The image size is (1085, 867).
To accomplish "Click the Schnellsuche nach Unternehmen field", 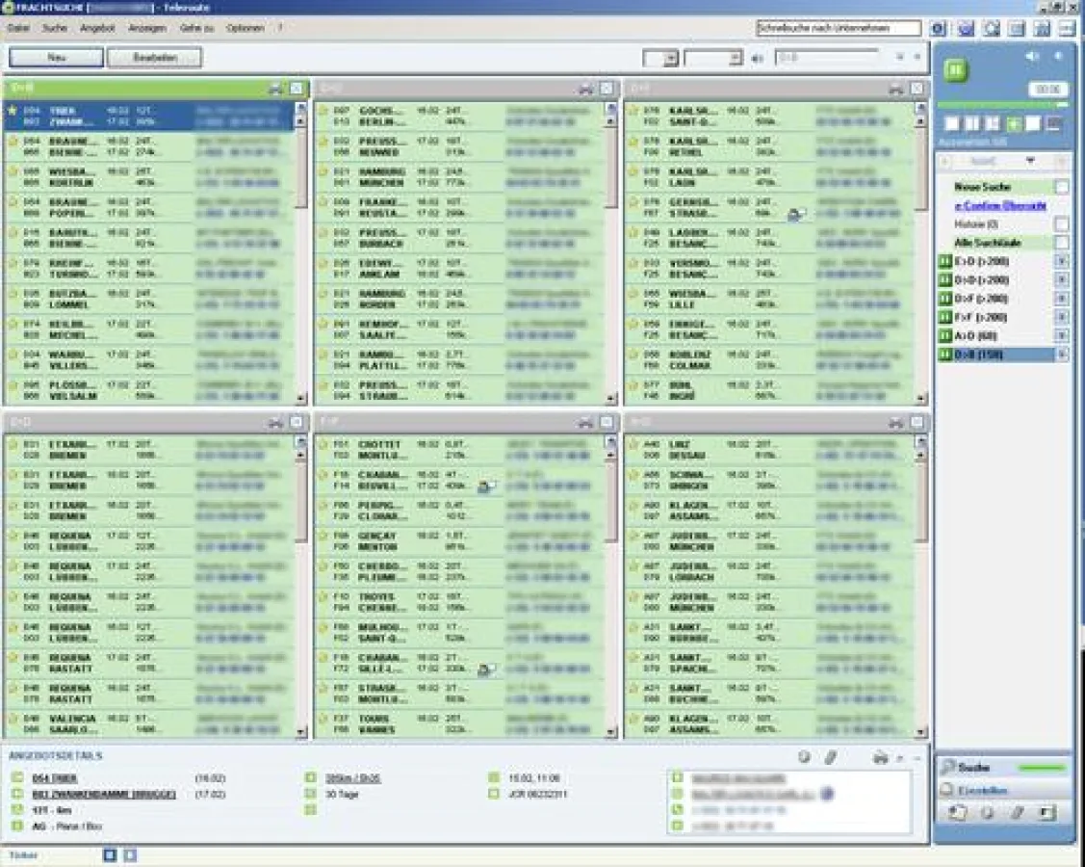I will (x=838, y=29).
